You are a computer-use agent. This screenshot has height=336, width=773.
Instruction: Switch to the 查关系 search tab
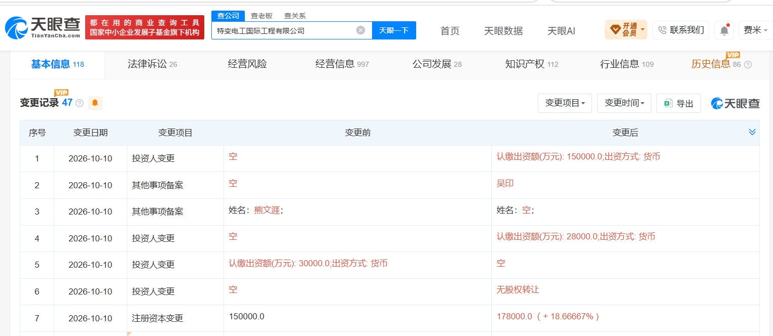[x=295, y=16]
